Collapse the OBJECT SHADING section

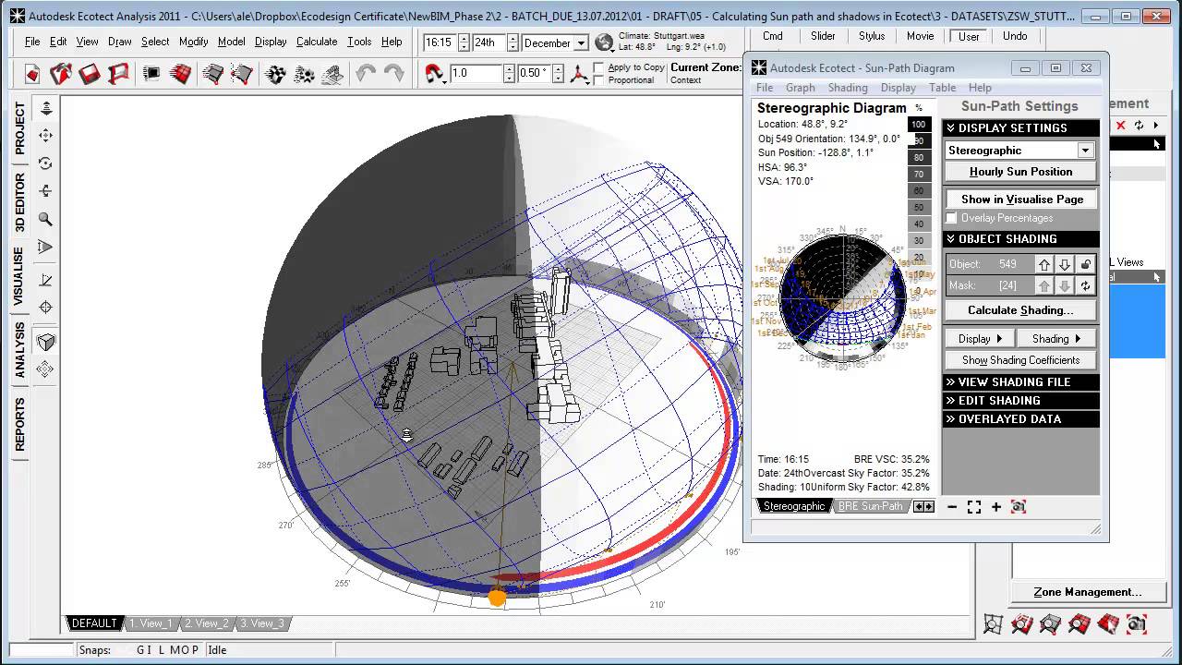(1020, 239)
